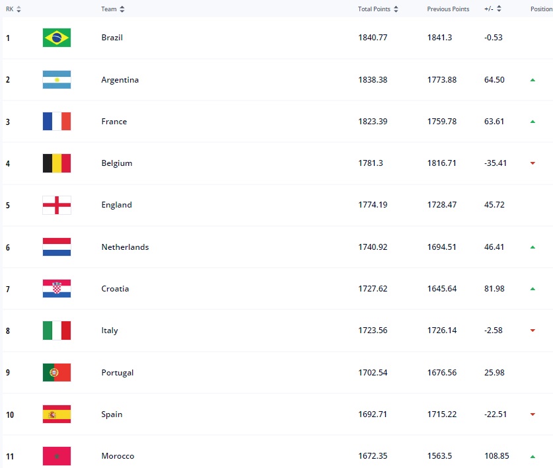This screenshot has width=553, height=468.
Task: Click the Morocco flag icon
Action: [56, 456]
